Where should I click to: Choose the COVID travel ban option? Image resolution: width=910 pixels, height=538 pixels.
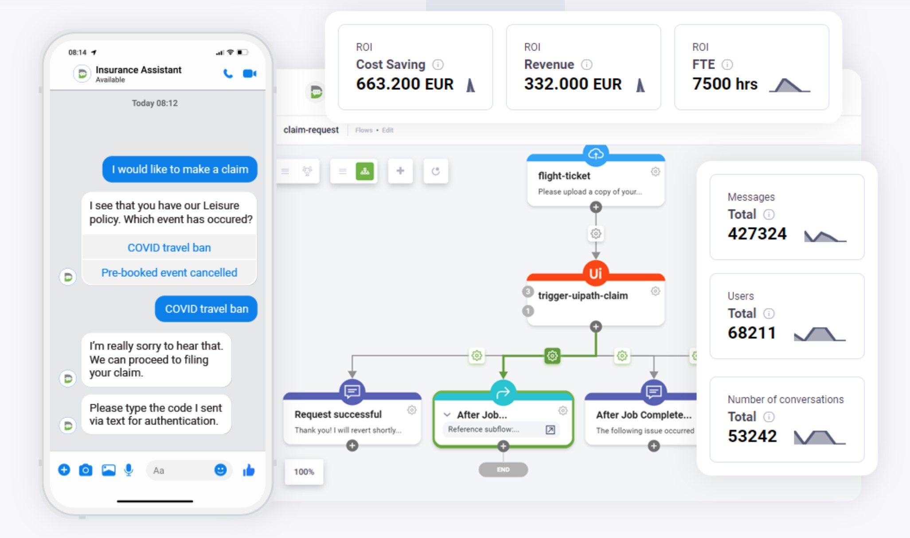point(169,248)
